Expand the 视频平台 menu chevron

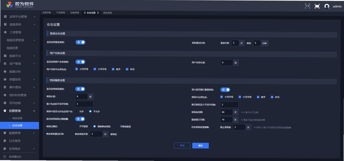34,56
